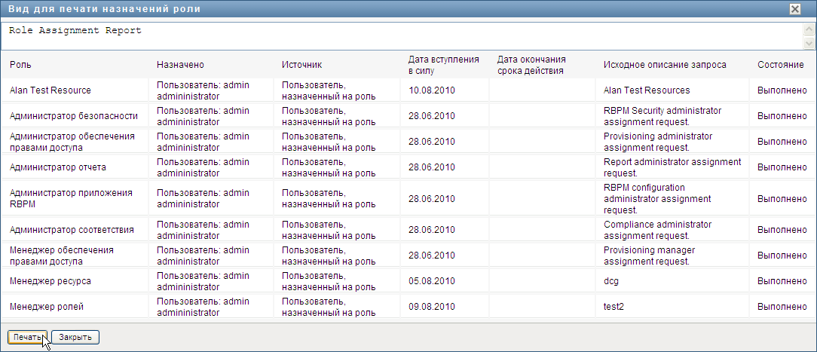The height and width of the screenshot is (352, 817).
Task: Select the dcg description cell
Action: pos(611,281)
